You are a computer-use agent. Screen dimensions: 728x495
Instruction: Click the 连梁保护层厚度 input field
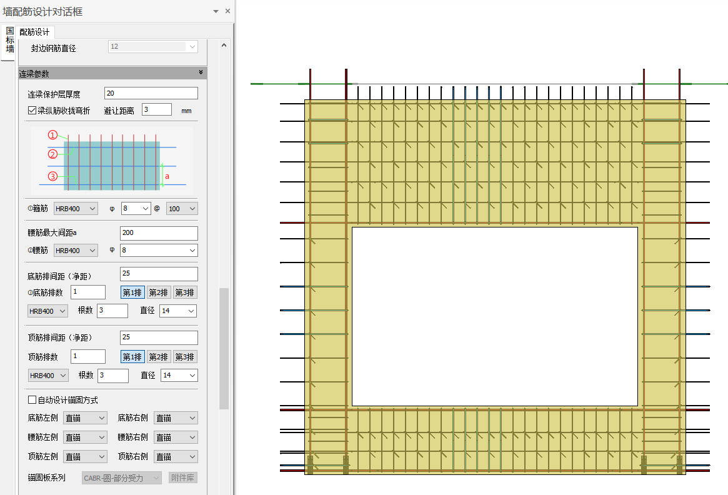click(151, 93)
